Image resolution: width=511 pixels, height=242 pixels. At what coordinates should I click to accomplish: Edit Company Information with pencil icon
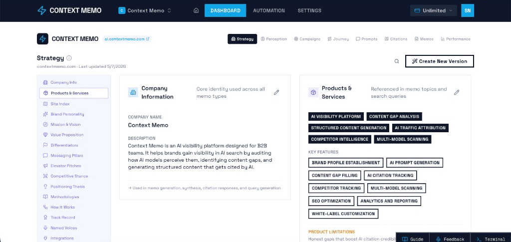[276, 92]
